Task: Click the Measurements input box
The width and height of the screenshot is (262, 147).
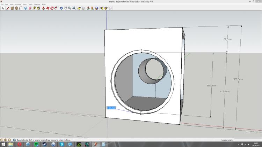Action: (247, 140)
